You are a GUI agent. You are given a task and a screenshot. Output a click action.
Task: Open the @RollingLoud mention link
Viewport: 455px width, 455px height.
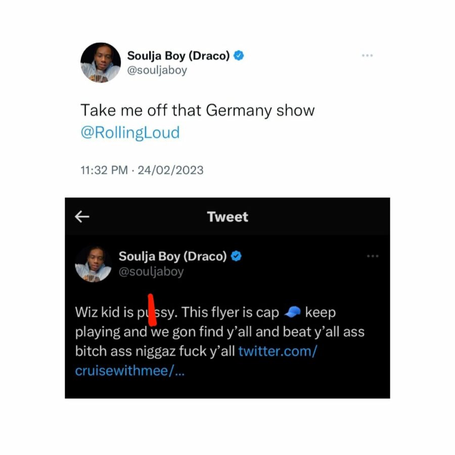[130, 132]
